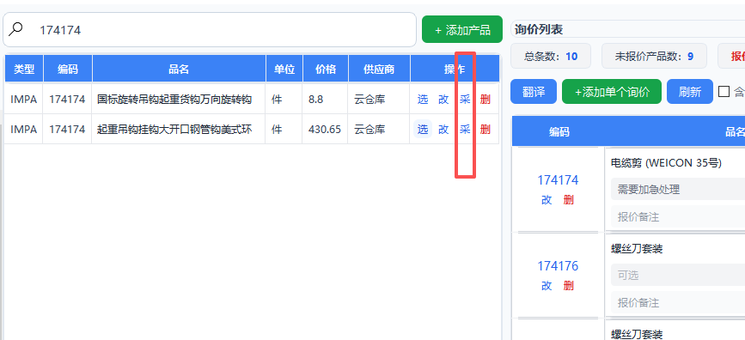Click the 总条数 10 counter
The image size is (745, 340).
tap(551, 56)
